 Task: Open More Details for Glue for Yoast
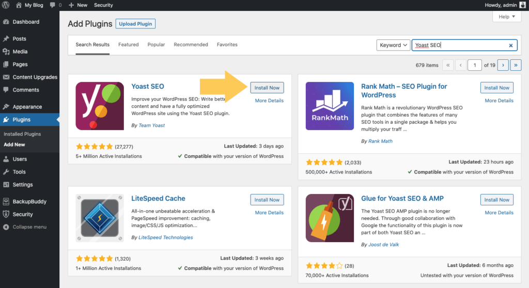pyautogui.click(x=499, y=213)
